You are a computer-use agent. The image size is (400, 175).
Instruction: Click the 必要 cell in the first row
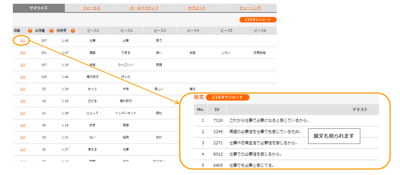click(126, 40)
